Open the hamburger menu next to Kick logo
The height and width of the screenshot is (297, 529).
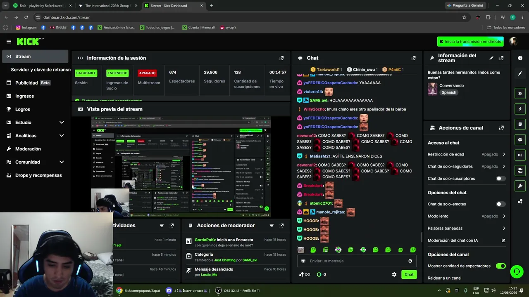9,41
